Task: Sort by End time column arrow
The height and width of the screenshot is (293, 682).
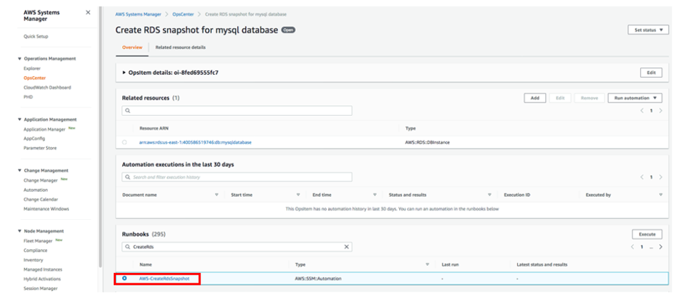Action: coord(374,195)
